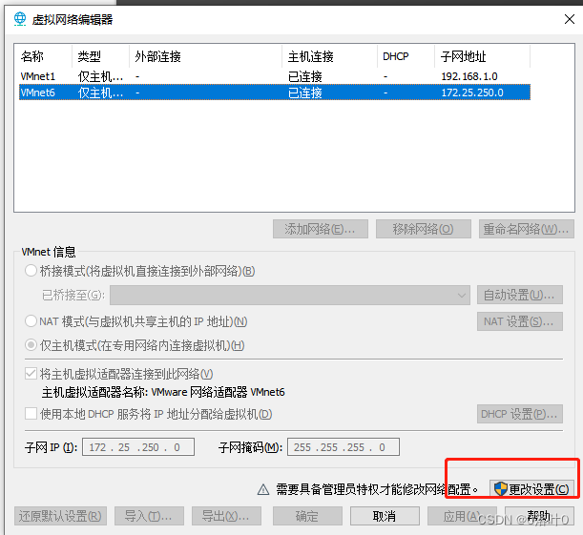Click the 还原默认设置 button
583x535 pixels.
tap(61, 516)
